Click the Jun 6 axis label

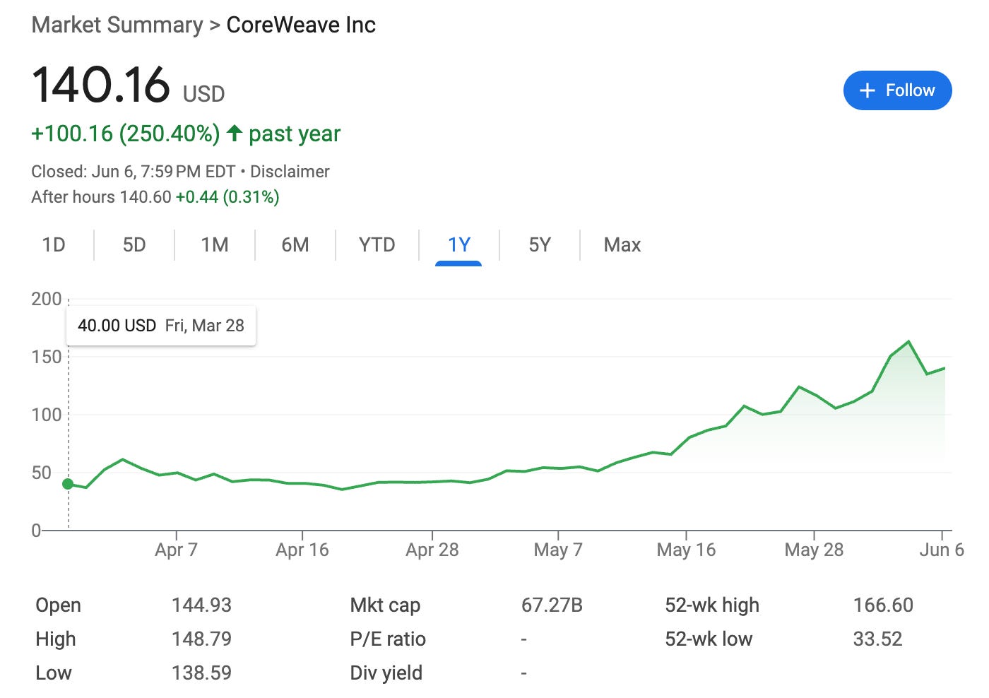click(942, 550)
